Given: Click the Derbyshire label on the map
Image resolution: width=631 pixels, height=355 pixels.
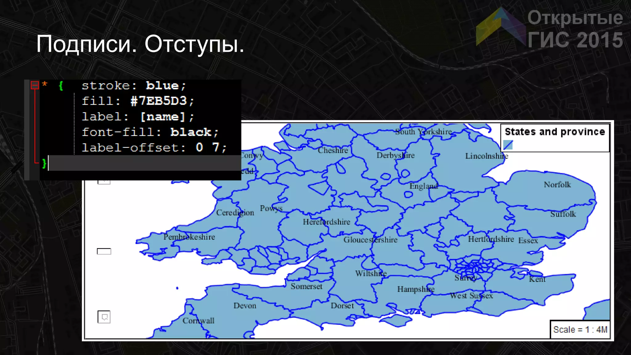Looking at the screenshot, I should point(396,155).
